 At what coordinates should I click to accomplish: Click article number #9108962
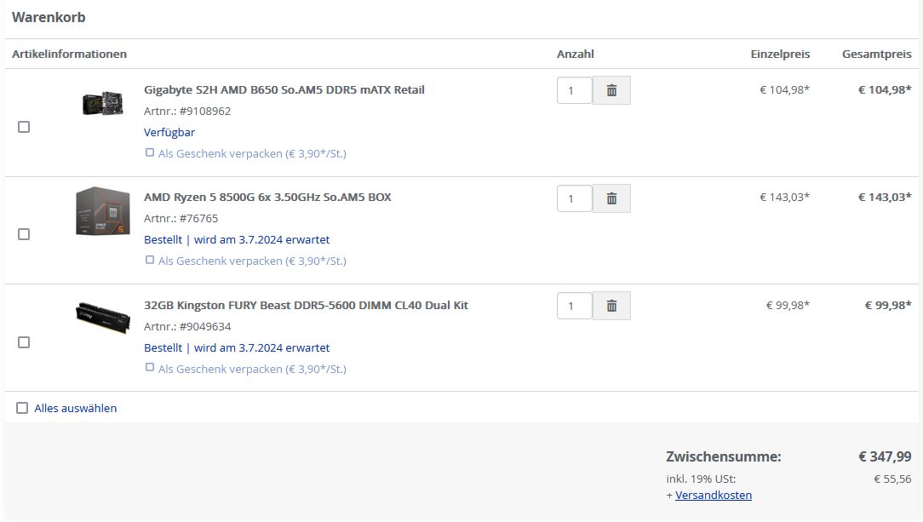click(x=205, y=112)
